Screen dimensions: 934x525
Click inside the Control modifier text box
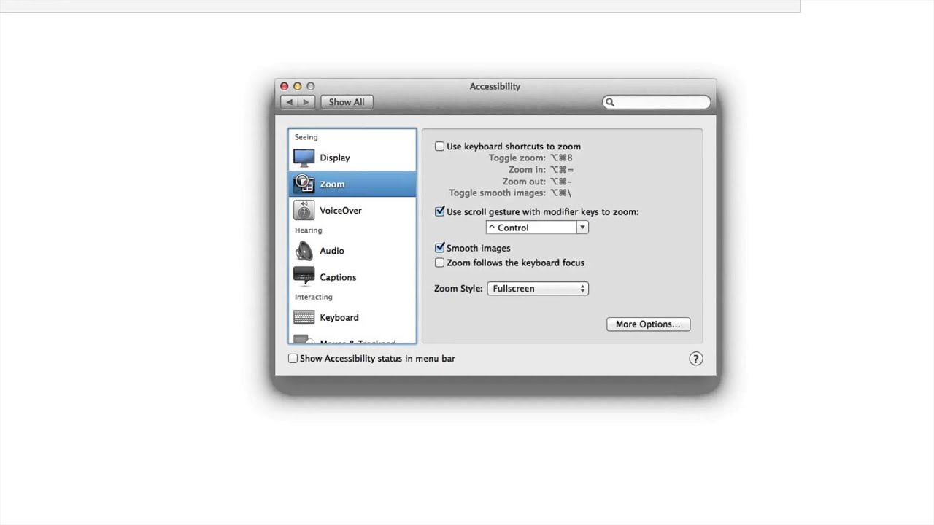531,227
